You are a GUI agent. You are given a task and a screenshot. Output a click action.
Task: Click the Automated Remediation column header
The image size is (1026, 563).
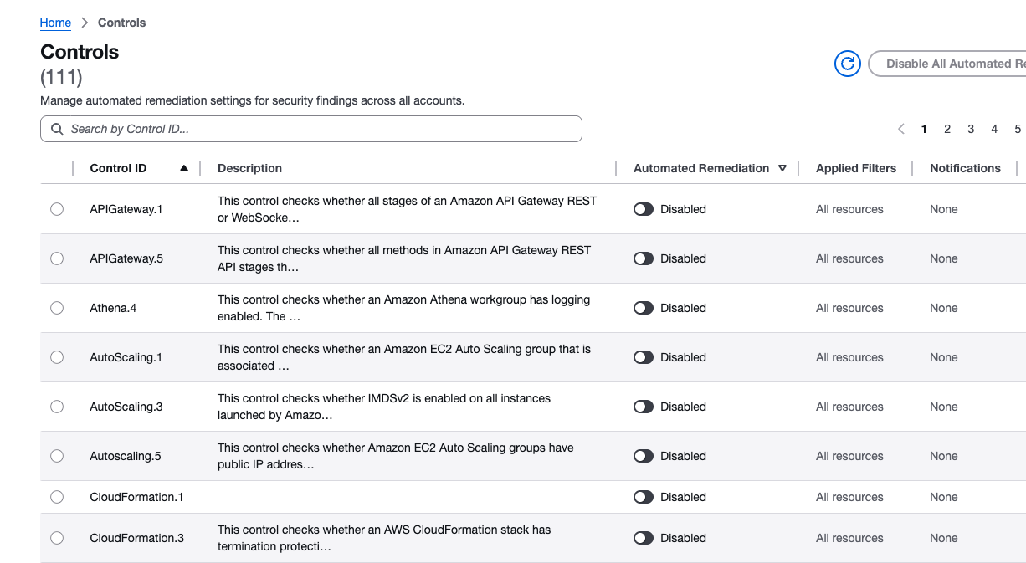tap(701, 168)
